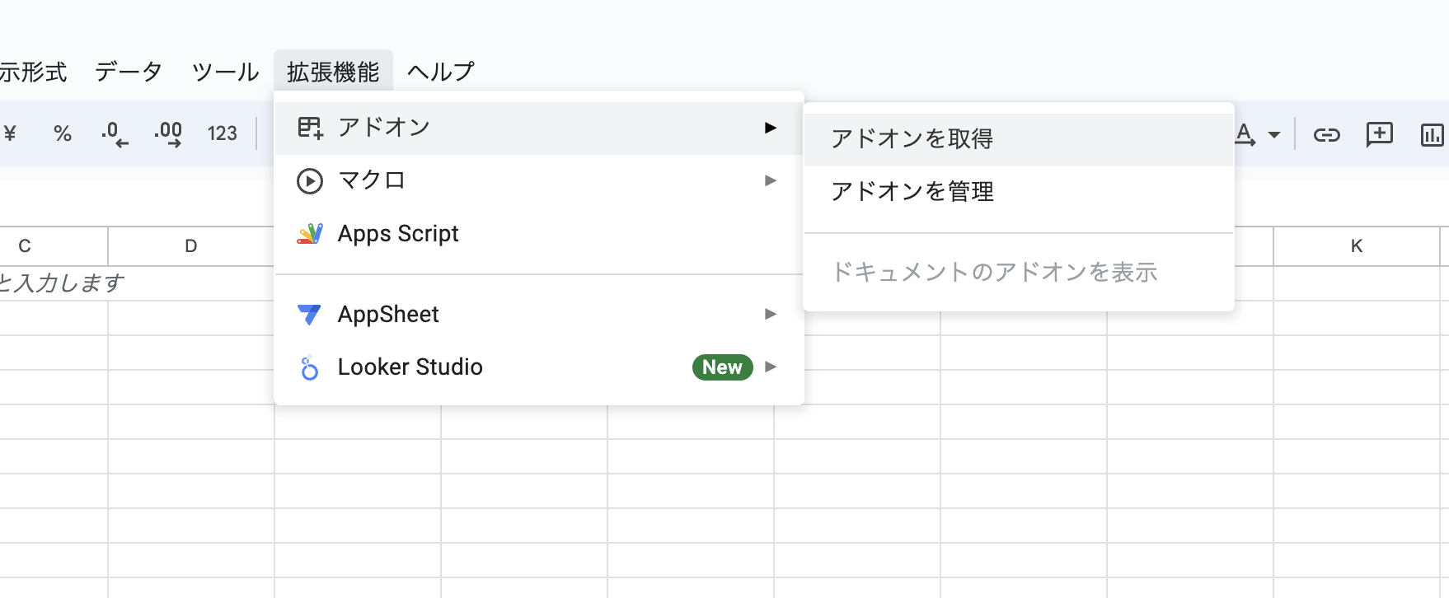Image resolution: width=1449 pixels, height=598 pixels.
Task: Open the 表示形式 menu
Action: pyautogui.click(x=33, y=72)
